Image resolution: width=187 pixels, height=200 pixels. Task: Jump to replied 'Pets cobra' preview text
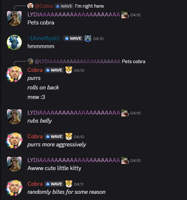pyautogui.click(x=134, y=61)
